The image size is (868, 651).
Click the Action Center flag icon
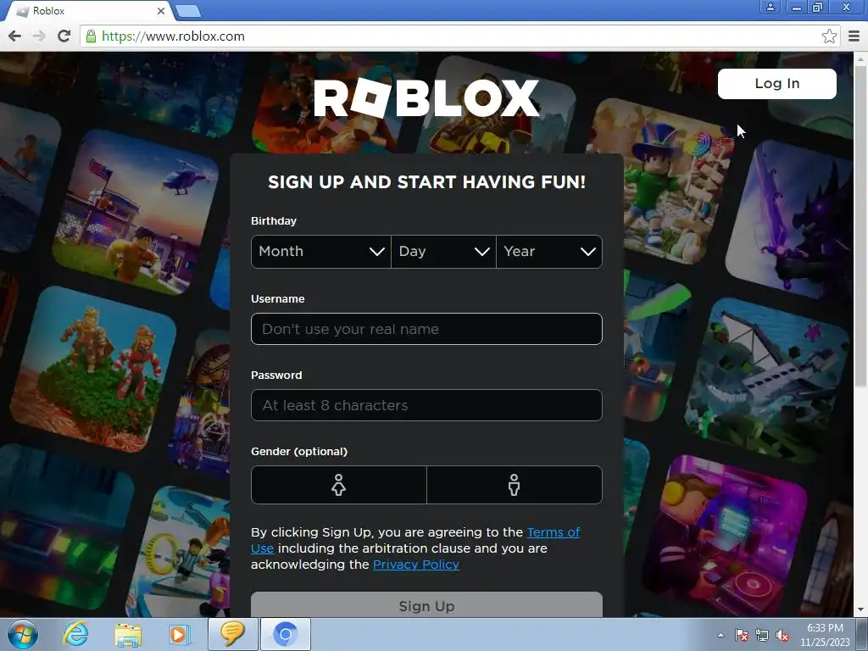click(741, 635)
